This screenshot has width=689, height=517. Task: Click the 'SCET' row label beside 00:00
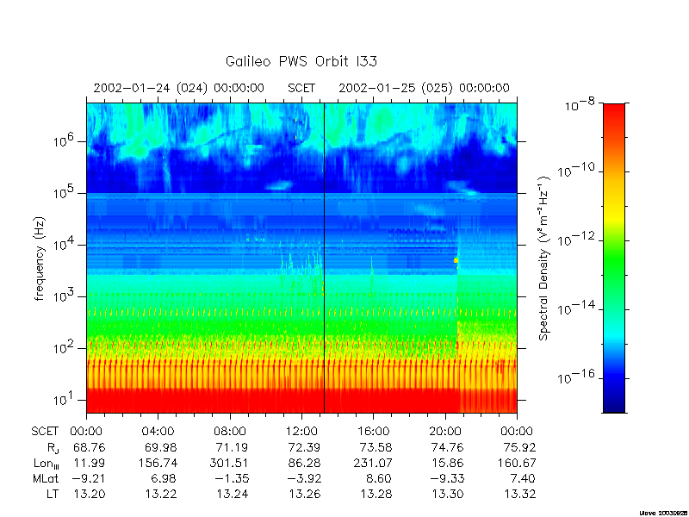pyautogui.click(x=45, y=432)
